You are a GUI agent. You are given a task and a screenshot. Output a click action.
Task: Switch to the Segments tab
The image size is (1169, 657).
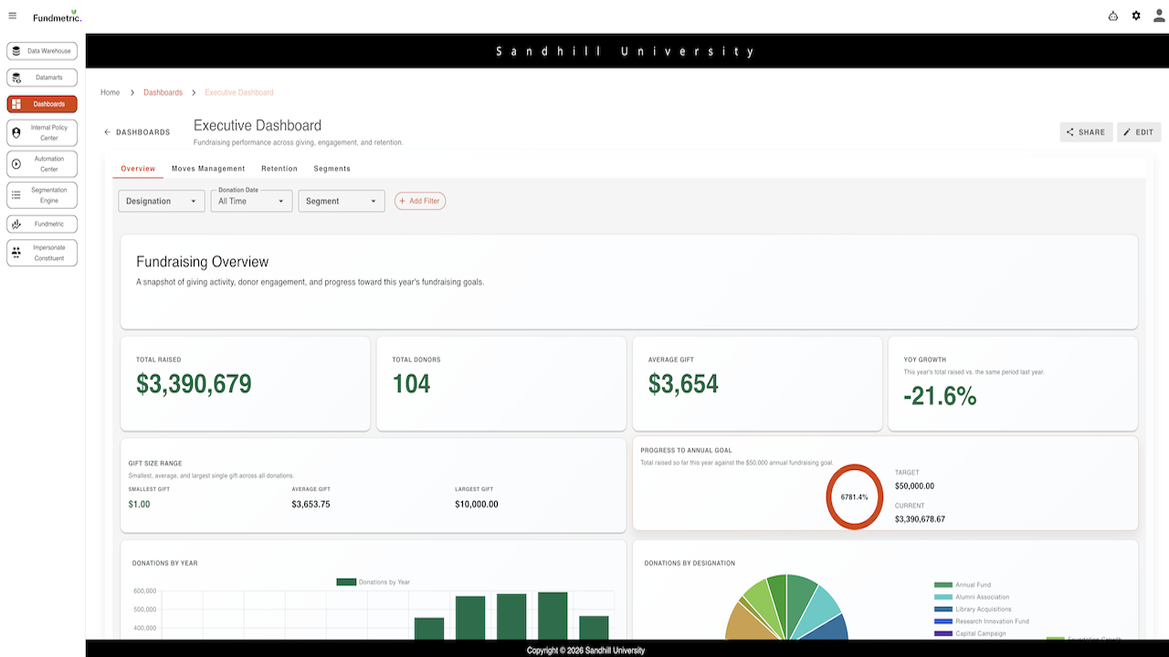(x=332, y=169)
